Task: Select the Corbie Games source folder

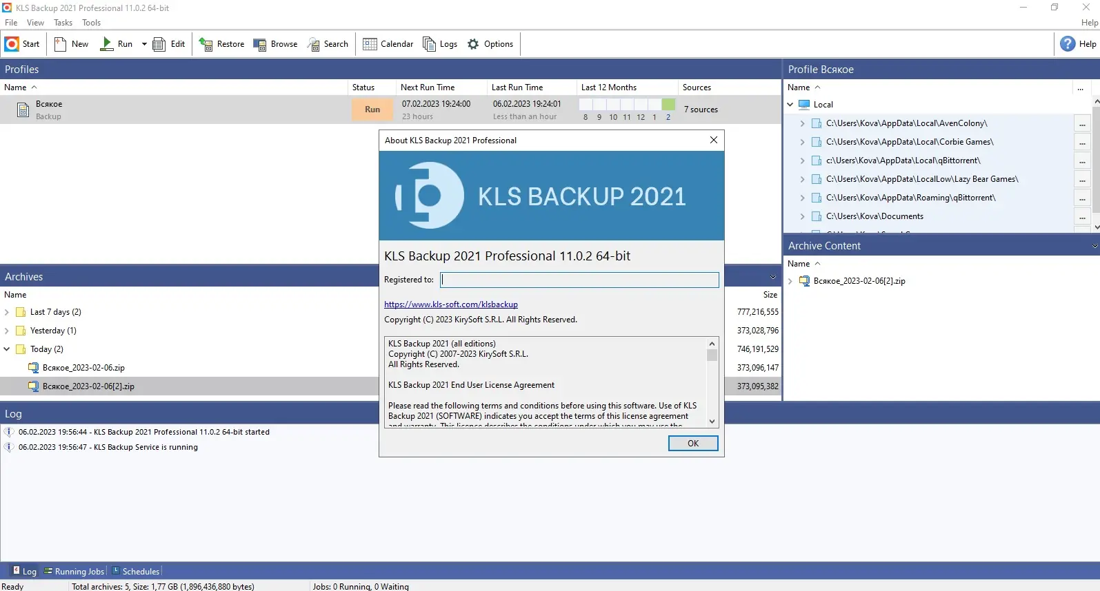Action: pyautogui.click(x=910, y=142)
